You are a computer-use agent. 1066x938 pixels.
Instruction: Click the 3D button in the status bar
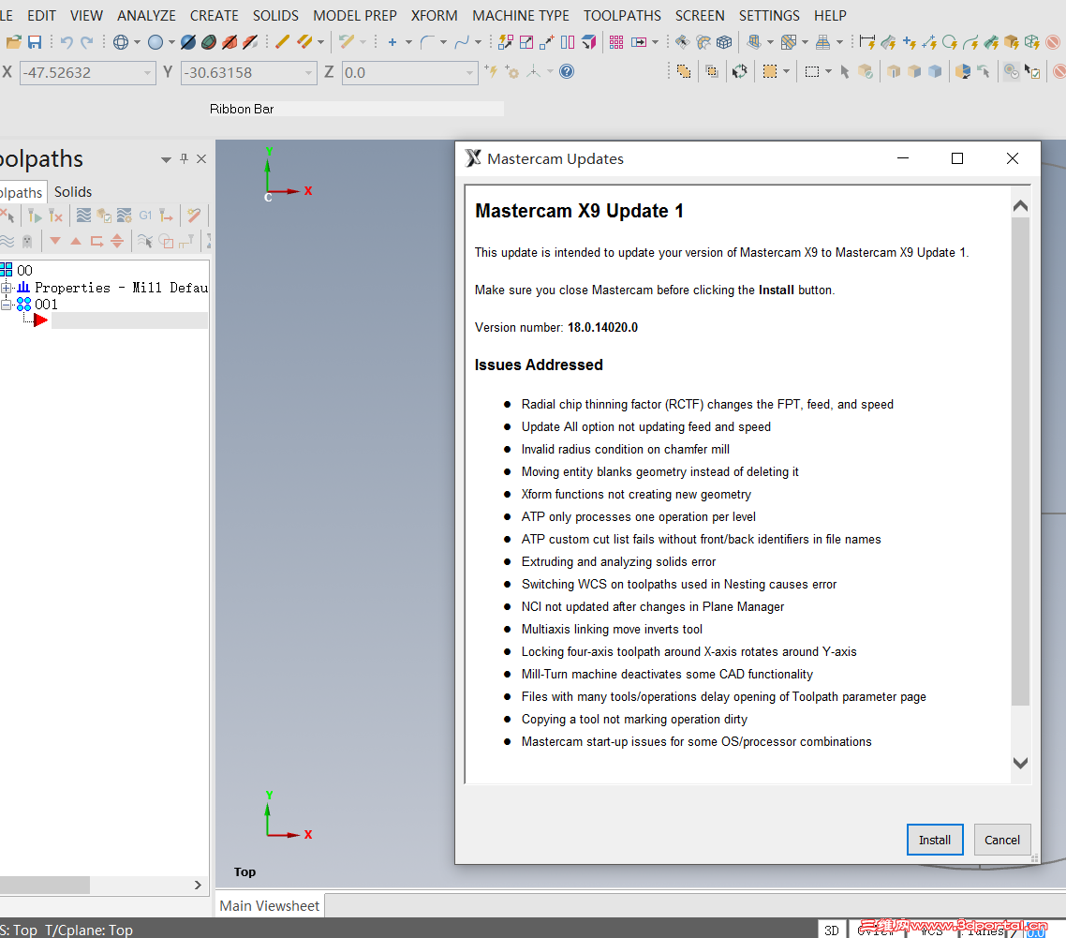click(832, 930)
